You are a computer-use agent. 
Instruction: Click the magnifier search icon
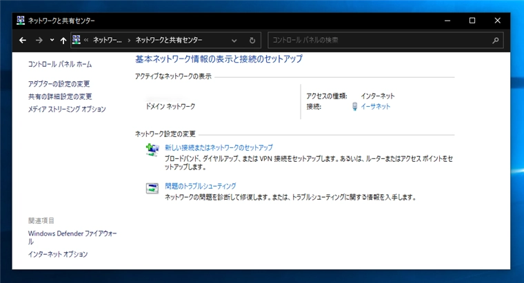(496, 41)
